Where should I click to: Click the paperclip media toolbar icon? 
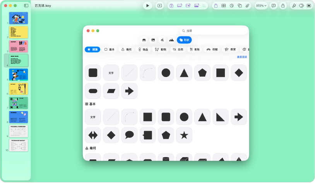pos(247,6)
